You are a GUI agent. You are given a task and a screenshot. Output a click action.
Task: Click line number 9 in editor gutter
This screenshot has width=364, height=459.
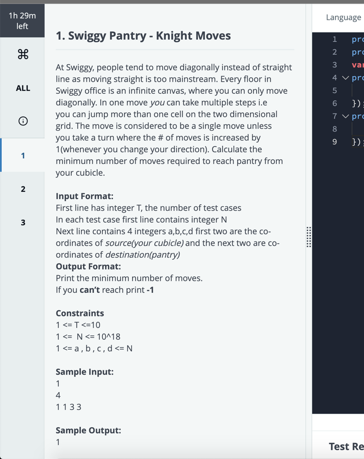coord(335,142)
